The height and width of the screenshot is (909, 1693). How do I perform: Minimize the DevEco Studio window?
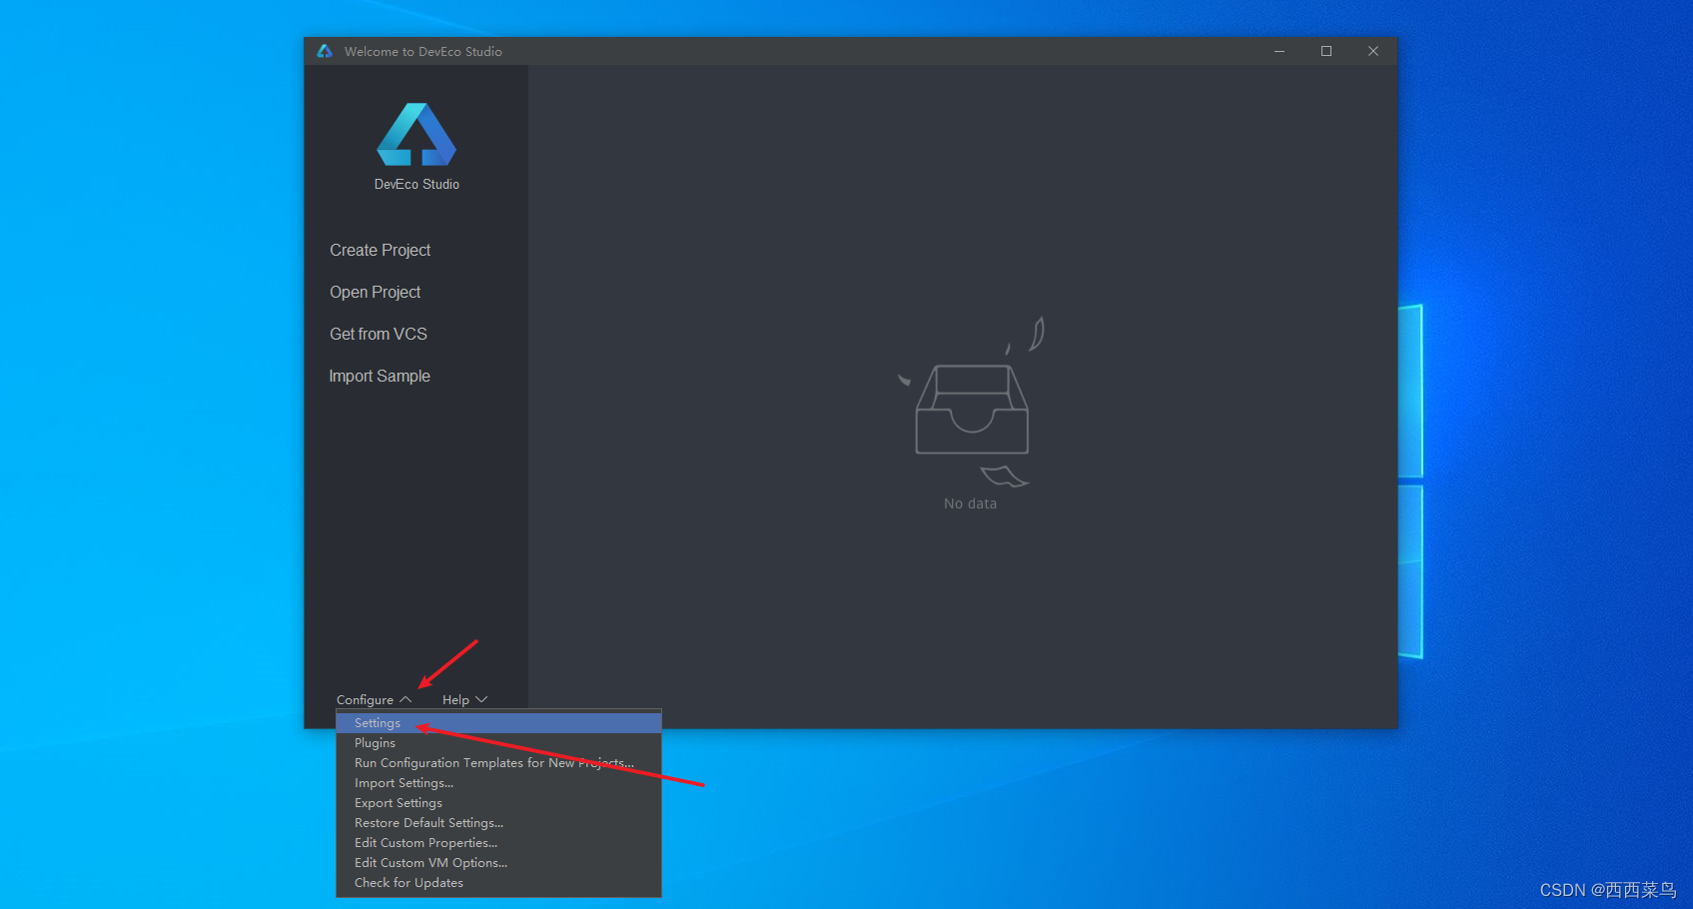[1279, 51]
